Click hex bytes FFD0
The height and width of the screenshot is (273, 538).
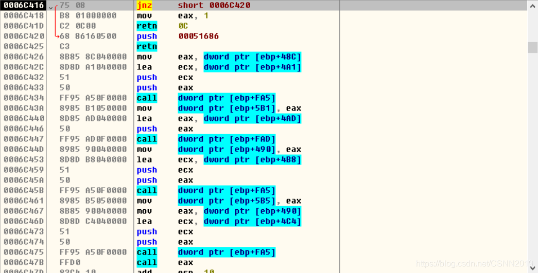coord(70,262)
